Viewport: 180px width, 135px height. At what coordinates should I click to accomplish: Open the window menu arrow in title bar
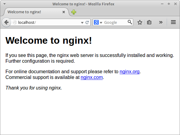point(5,4)
